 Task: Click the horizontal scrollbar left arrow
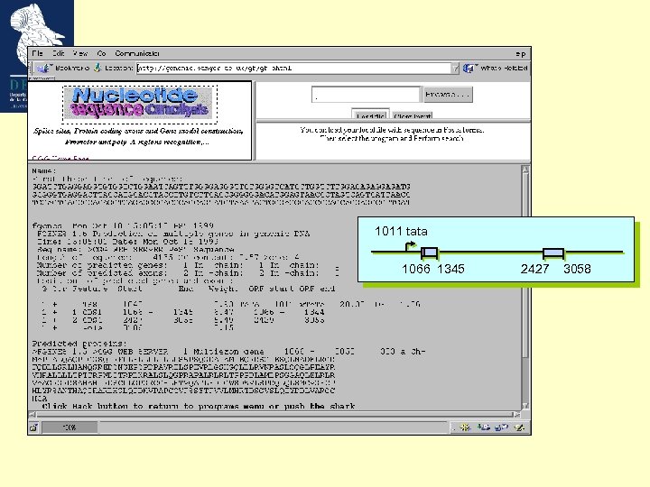click(32, 414)
